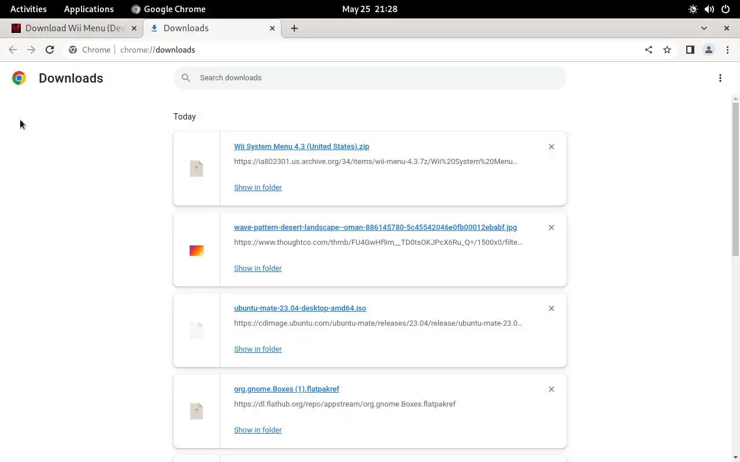Image resolution: width=740 pixels, height=462 pixels.
Task: Click the browser back arrow
Action: (x=13, y=50)
